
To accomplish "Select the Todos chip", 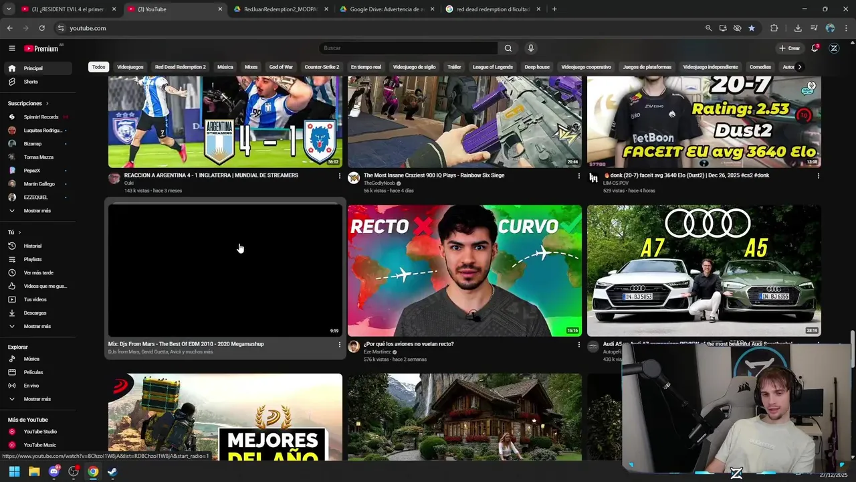I will (99, 67).
